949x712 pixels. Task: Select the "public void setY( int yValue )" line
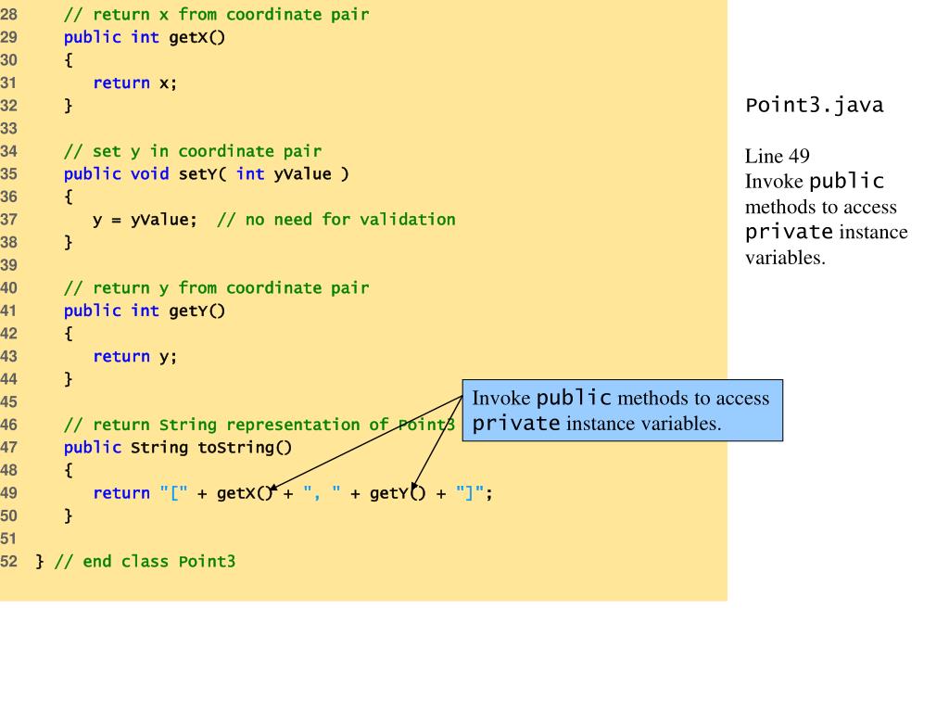tap(207, 174)
